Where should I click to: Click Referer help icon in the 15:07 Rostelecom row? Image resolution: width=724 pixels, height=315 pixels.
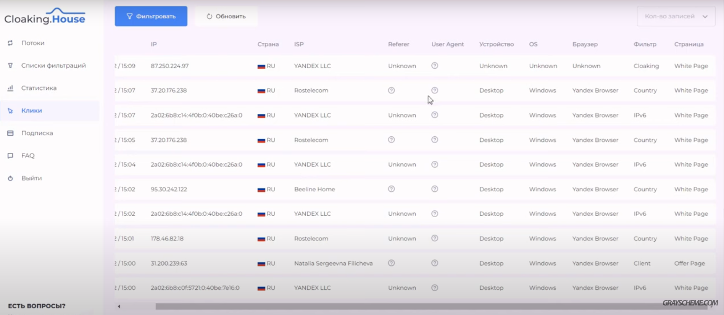point(391,90)
